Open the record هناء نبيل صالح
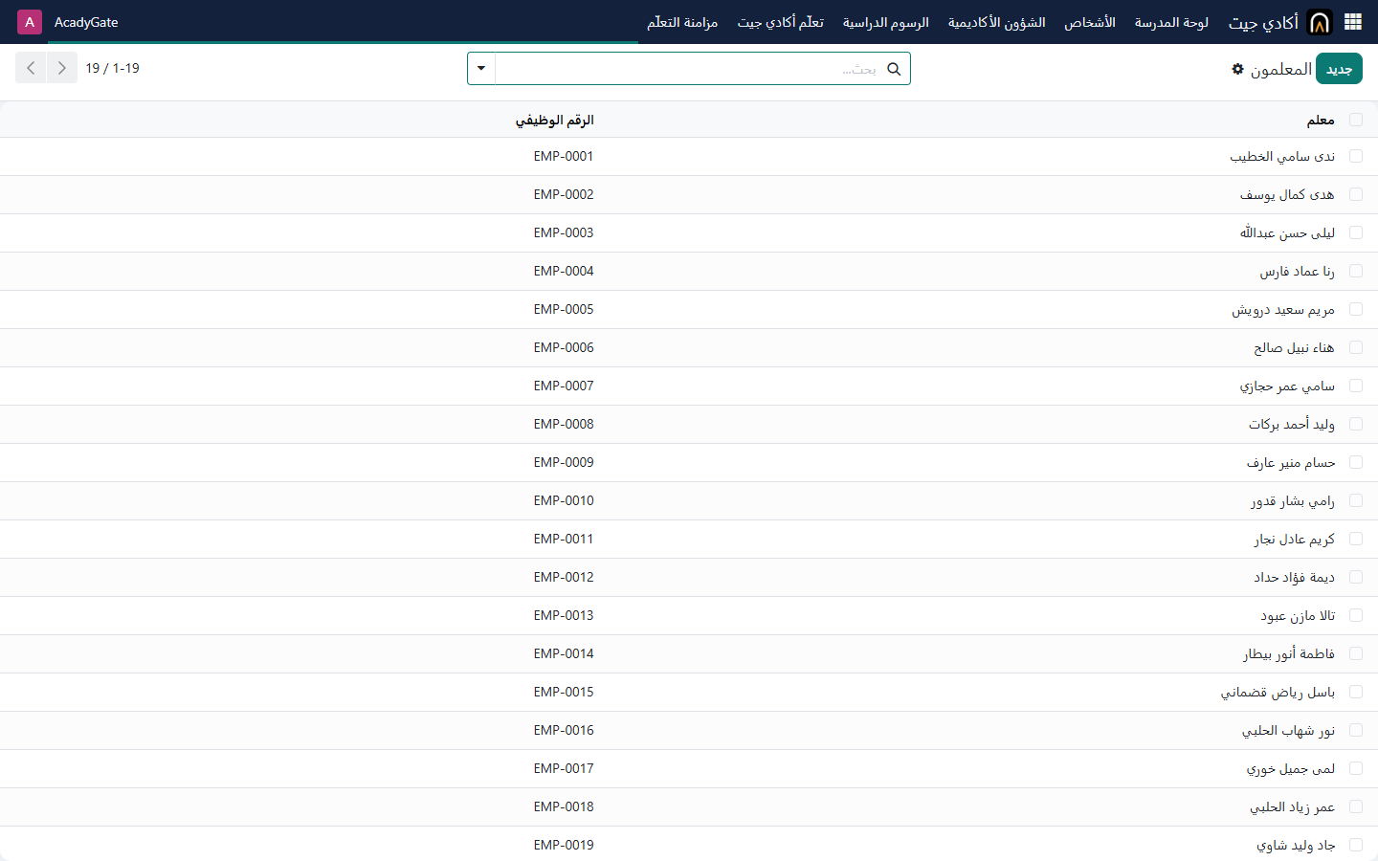 coord(1294,347)
